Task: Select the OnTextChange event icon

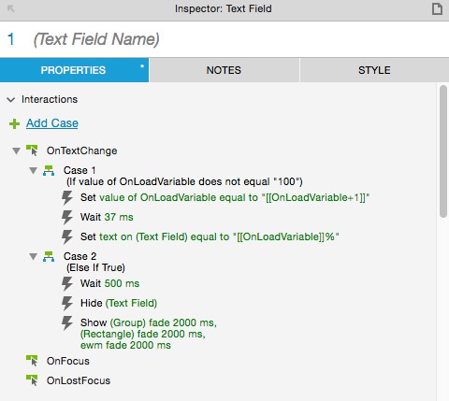Action: coord(32,150)
